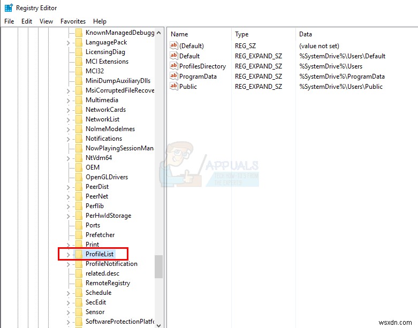Image resolution: width=418 pixels, height=328 pixels.
Task: Select the LicensingDiag folder icon
Action: 79,52
